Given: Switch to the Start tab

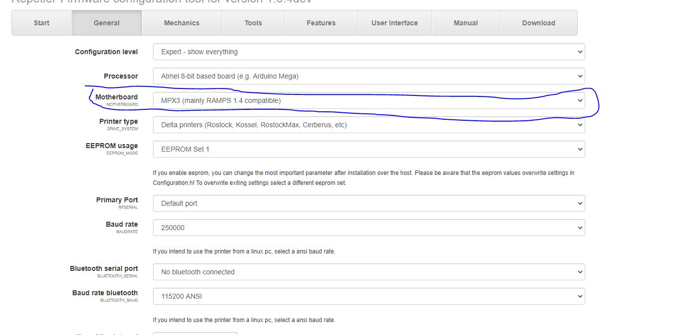Looking at the screenshot, I should coord(42,23).
